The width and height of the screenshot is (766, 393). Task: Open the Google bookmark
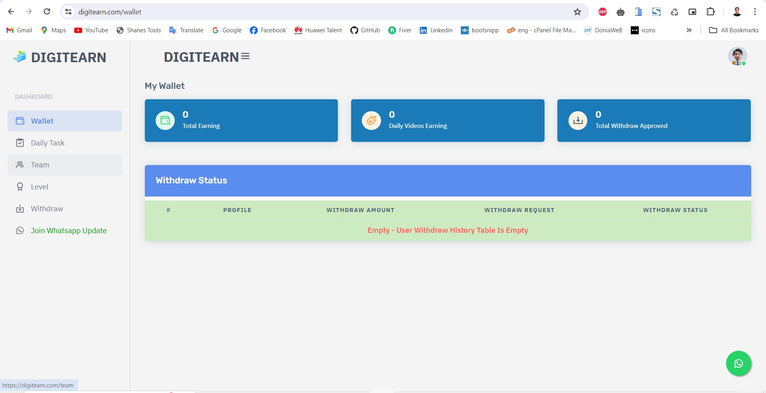tap(227, 30)
